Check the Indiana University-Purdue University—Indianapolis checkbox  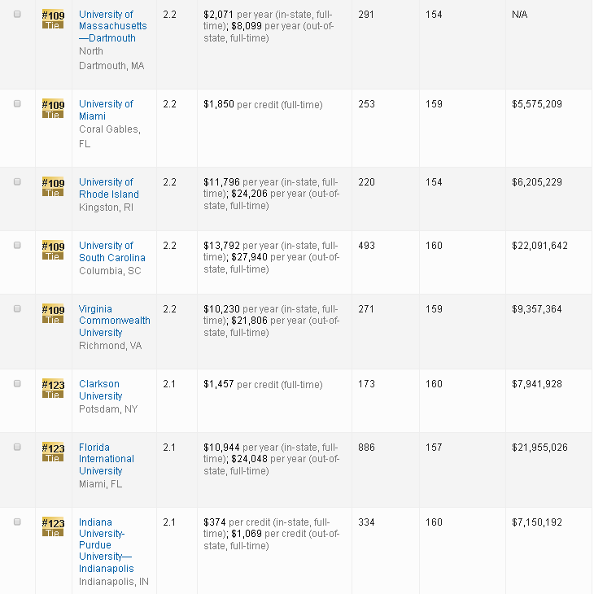(17, 522)
